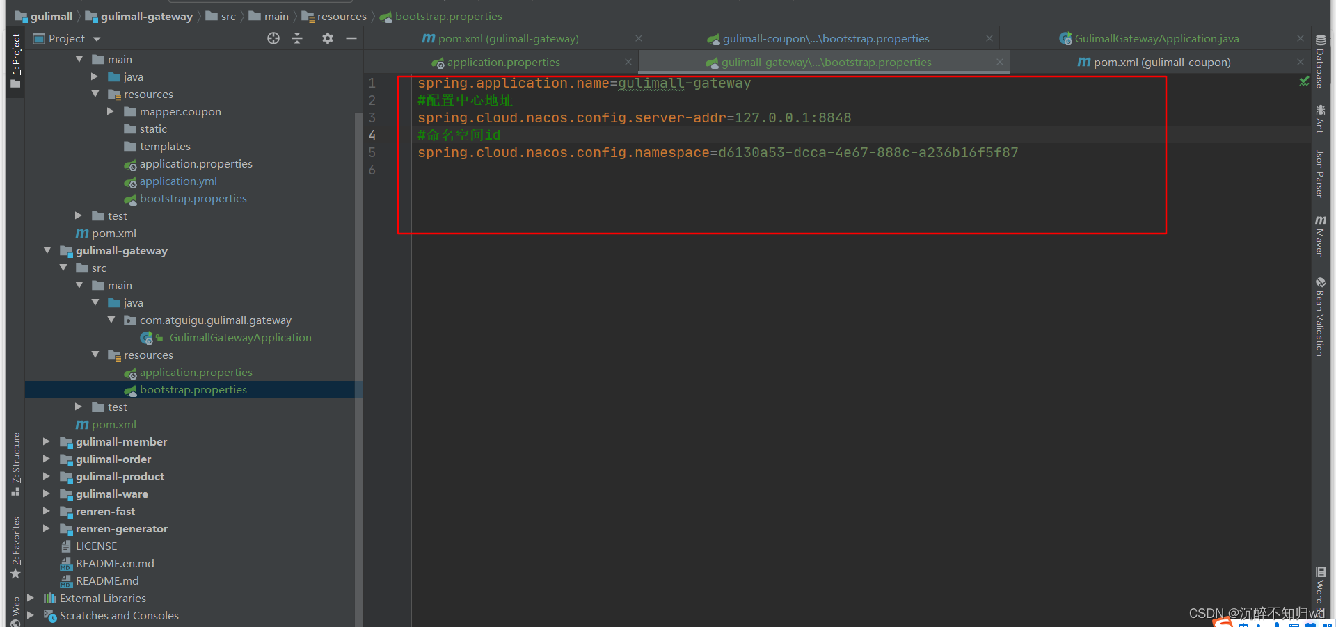Screen dimensions: 1336x627
Task: Click line number 6 in the gutter
Action: pos(372,170)
